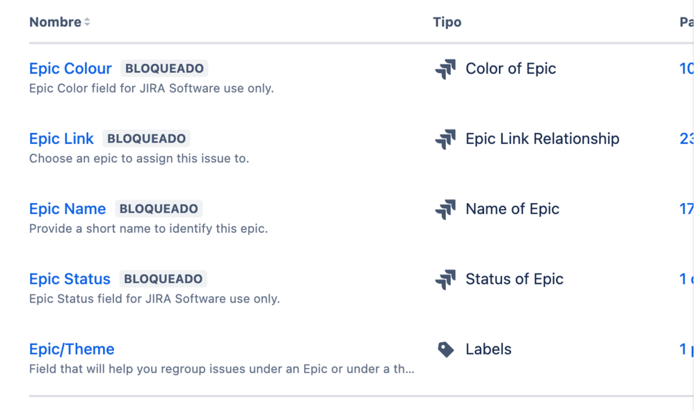Open the screens count link for Epic Name
The height and width of the screenshot is (411, 695).
click(x=687, y=209)
